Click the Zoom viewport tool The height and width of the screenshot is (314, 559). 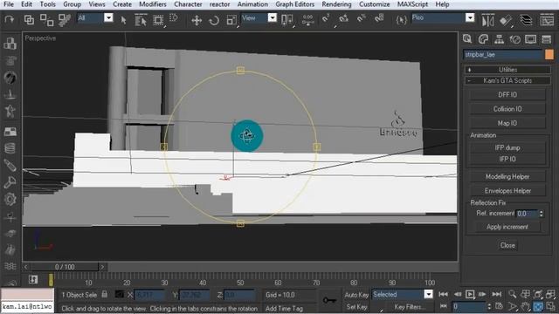[x=513, y=294]
